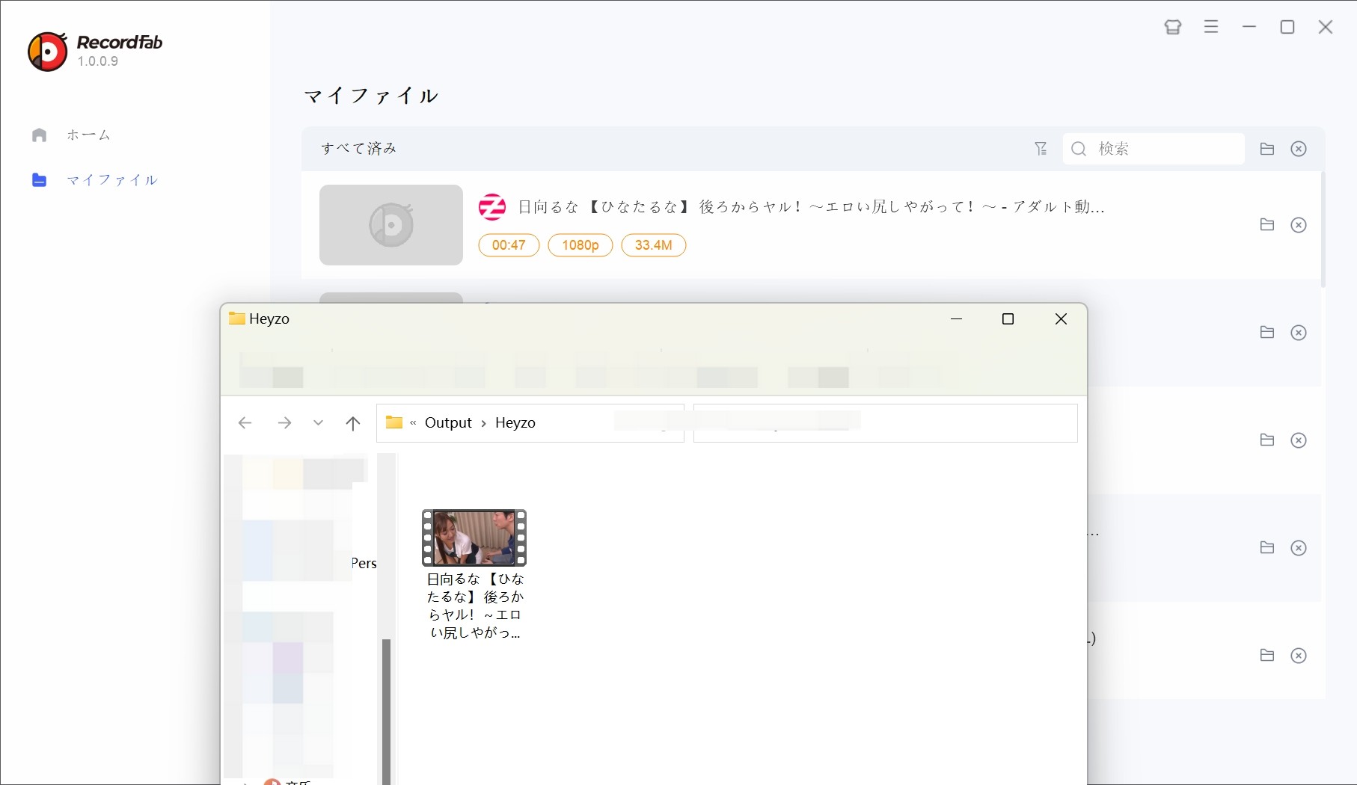Minimize the RecordFab window
The image size is (1357, 785).
pyautogui.click(x=1249, y=27)
